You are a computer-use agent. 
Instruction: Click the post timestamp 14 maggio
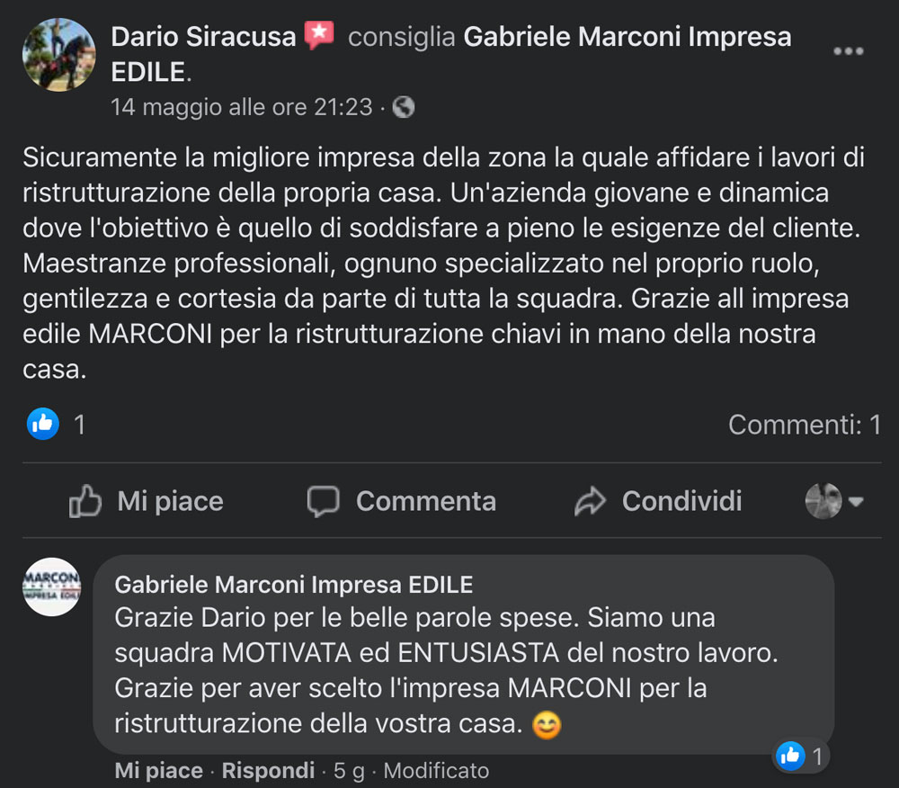[241, 107]
